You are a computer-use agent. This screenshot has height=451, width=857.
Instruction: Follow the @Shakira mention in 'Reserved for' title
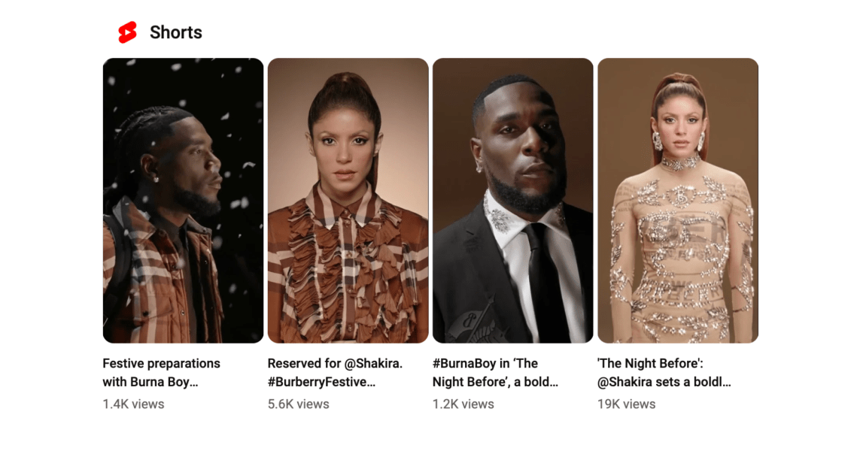click(373, 364)
